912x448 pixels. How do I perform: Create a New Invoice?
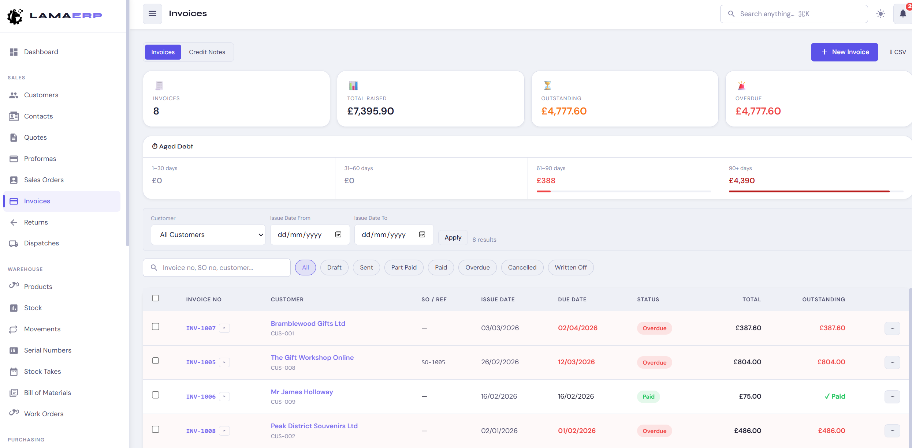pos(844,52)
